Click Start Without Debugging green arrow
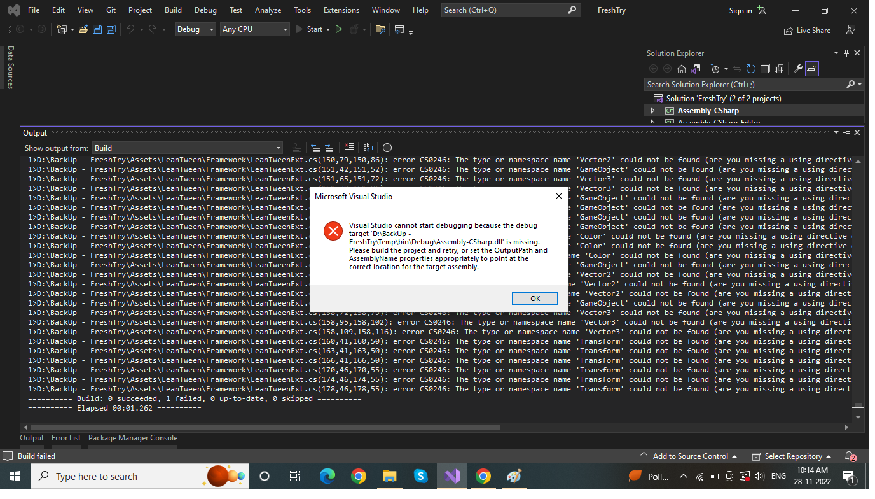Viewport: 875px width, 499px height. coord(338,29)
